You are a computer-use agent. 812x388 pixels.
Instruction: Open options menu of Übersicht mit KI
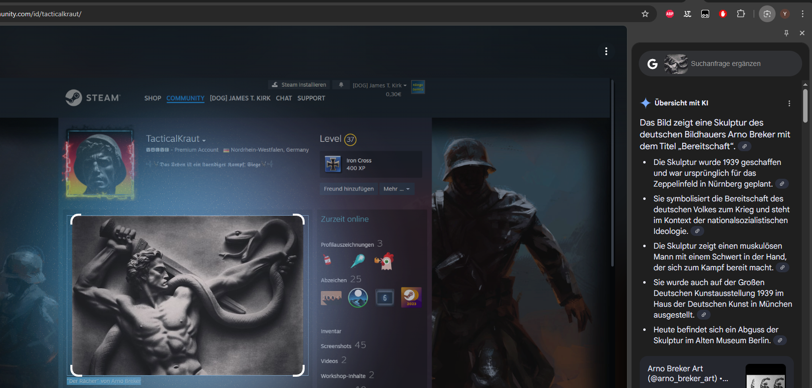point(789,103)
